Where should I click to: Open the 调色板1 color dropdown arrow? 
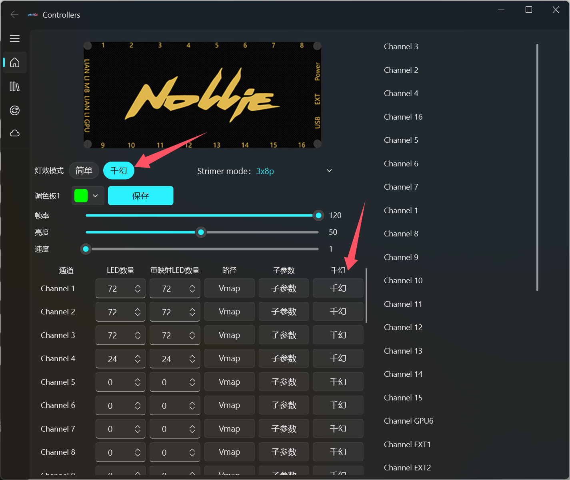click(x=95, y=196)
